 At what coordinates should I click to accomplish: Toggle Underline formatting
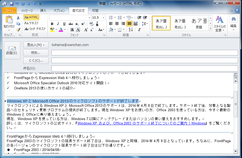click(x=64, y=24)
